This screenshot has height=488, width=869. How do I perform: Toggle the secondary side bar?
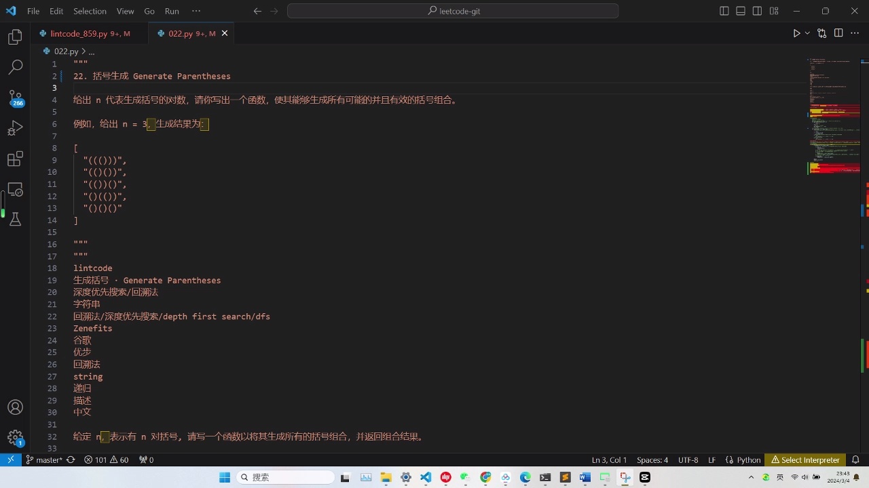coord(756,11)
